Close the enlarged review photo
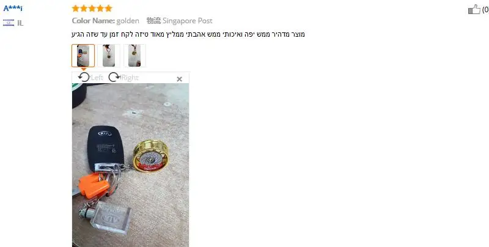The height and width of the screenshot is (247, 489). [x=179, y=79]
